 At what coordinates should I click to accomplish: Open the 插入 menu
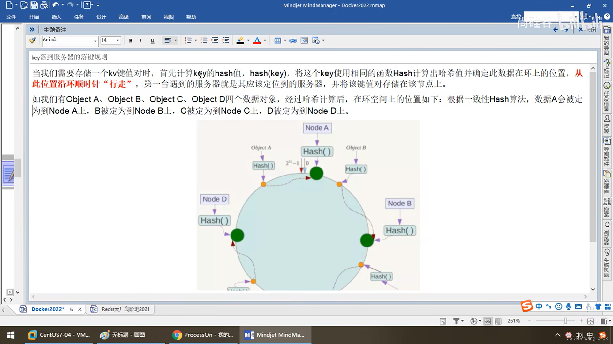click(x=56, y=17)
